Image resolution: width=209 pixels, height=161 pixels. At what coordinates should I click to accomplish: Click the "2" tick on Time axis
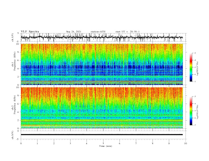coord(54,143)
